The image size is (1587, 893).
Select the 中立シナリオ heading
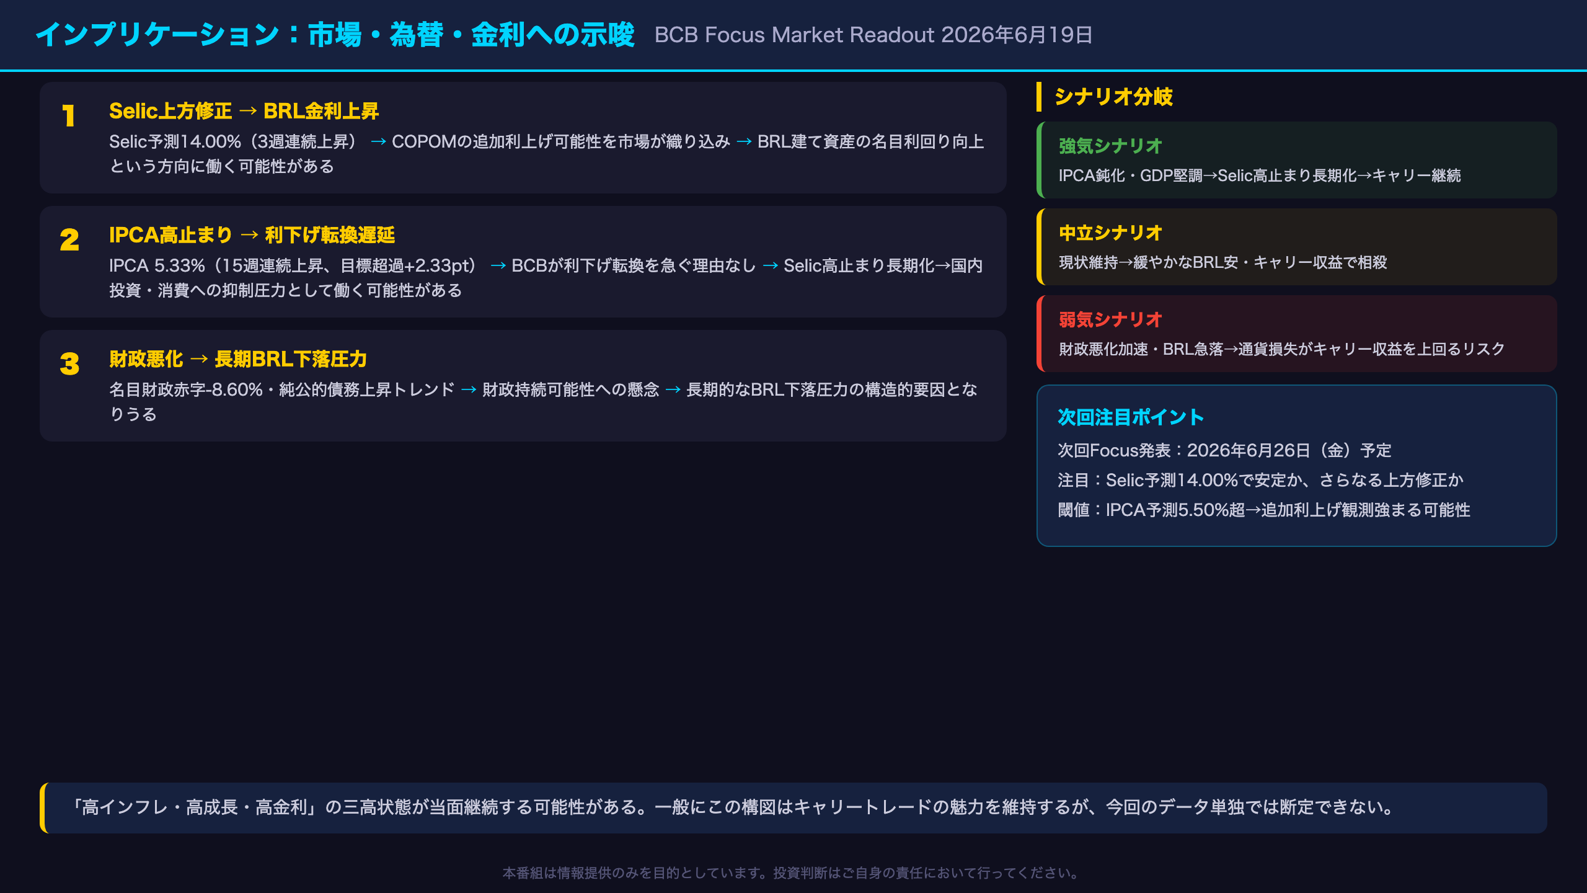pos(1110,233)
